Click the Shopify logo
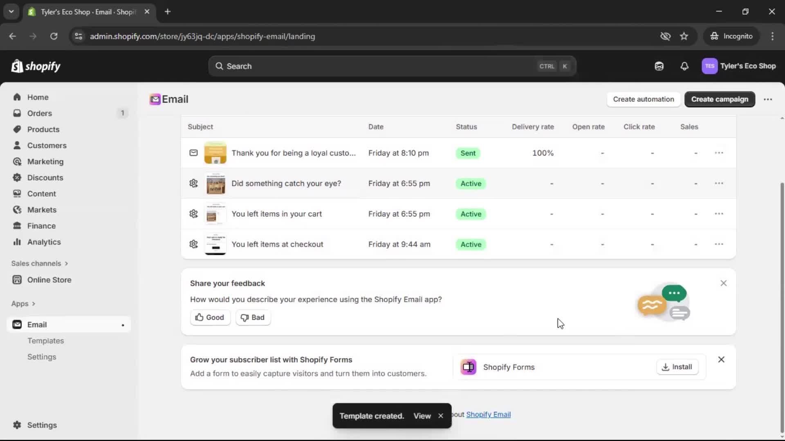Screen dimensions: 785x441 tap(36, 66)
